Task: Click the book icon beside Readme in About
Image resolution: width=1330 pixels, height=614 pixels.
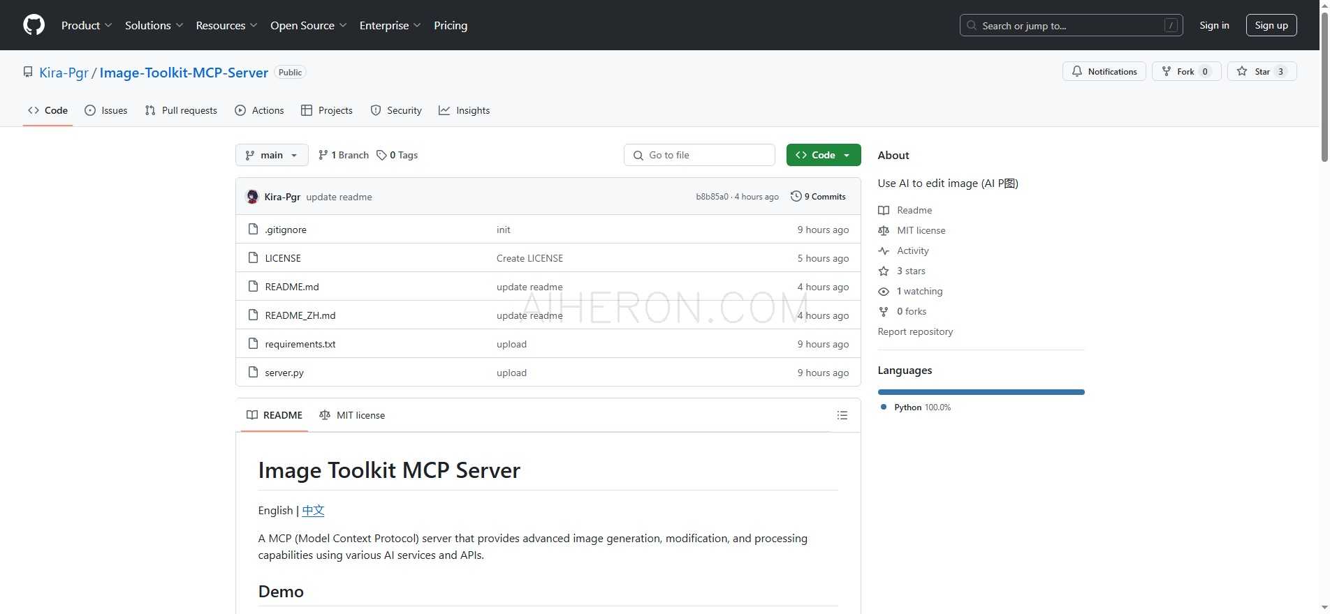Action: tap(884, 210)
